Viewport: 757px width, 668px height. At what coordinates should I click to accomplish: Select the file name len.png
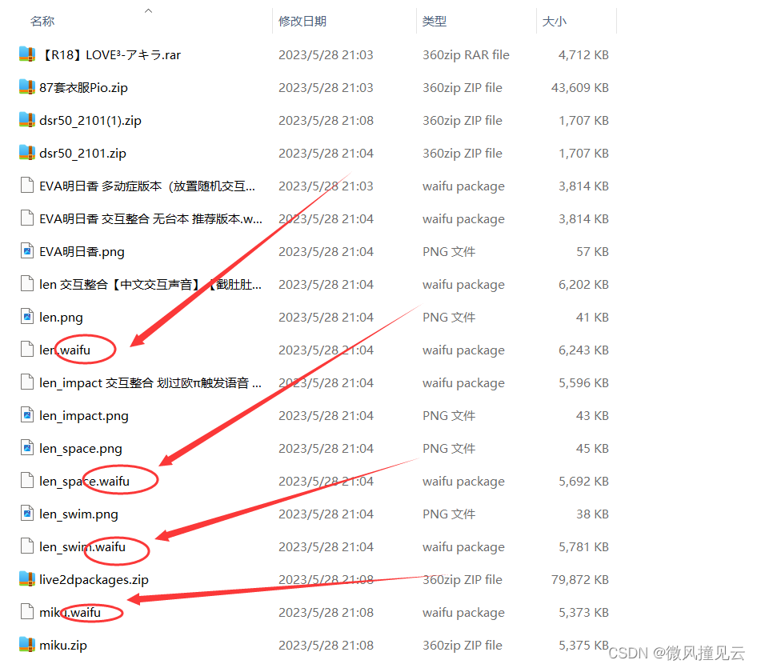[x=61, y=318]
